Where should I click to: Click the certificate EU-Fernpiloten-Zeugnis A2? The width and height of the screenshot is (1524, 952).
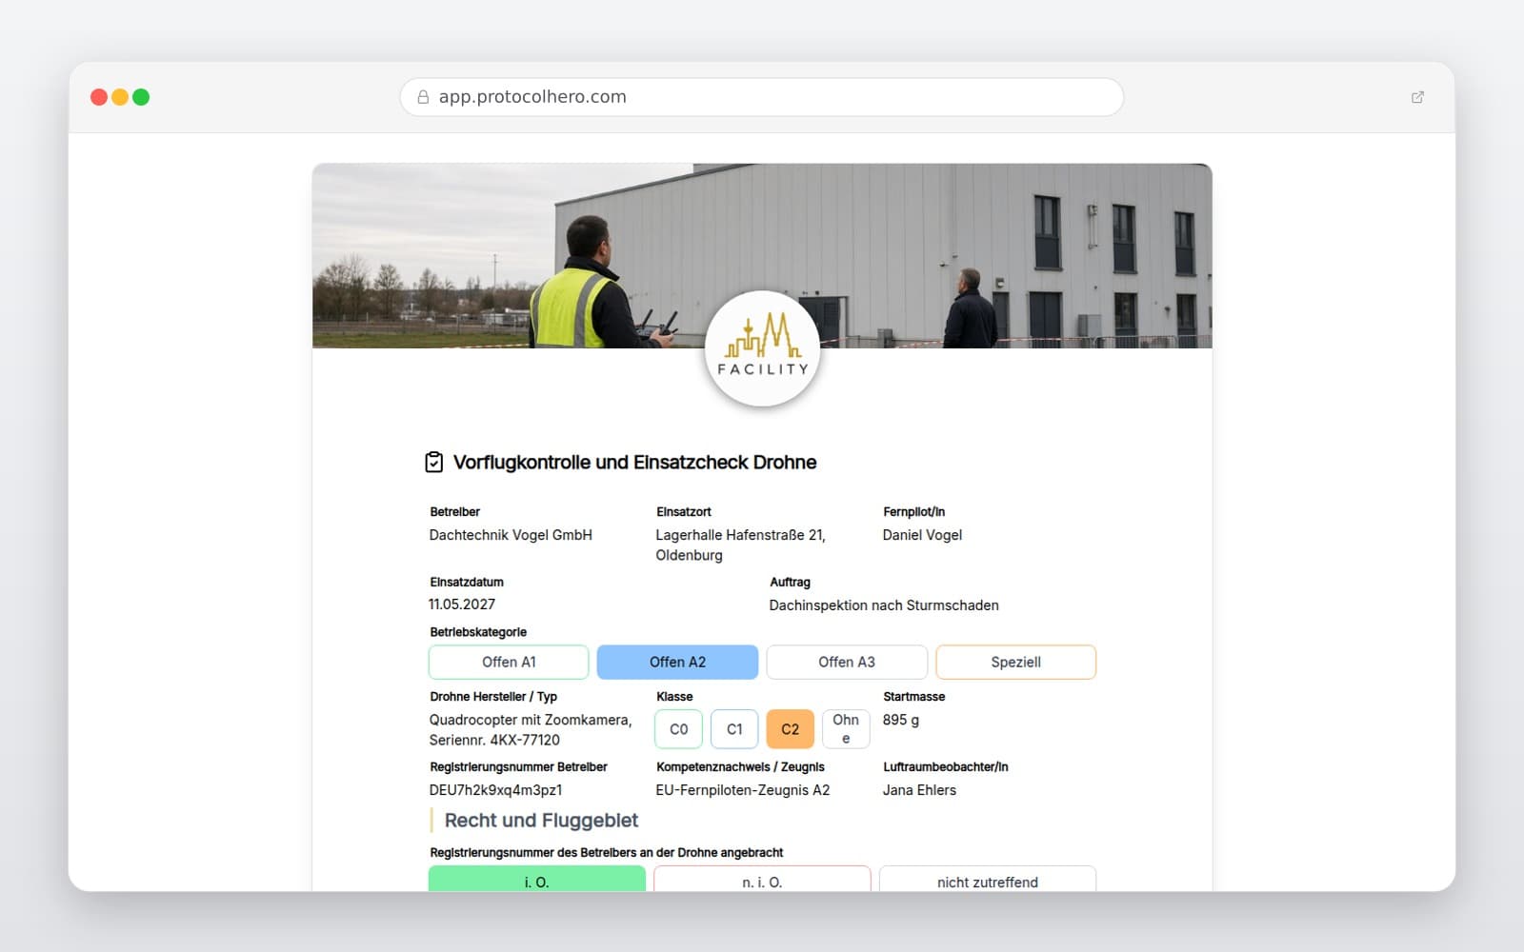[743, 790]
